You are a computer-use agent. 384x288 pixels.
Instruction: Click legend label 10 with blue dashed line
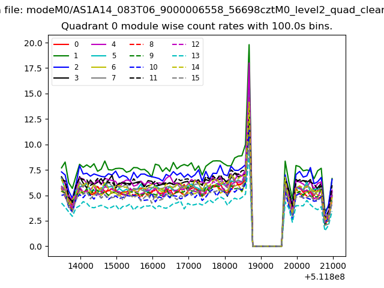point(153,67)
